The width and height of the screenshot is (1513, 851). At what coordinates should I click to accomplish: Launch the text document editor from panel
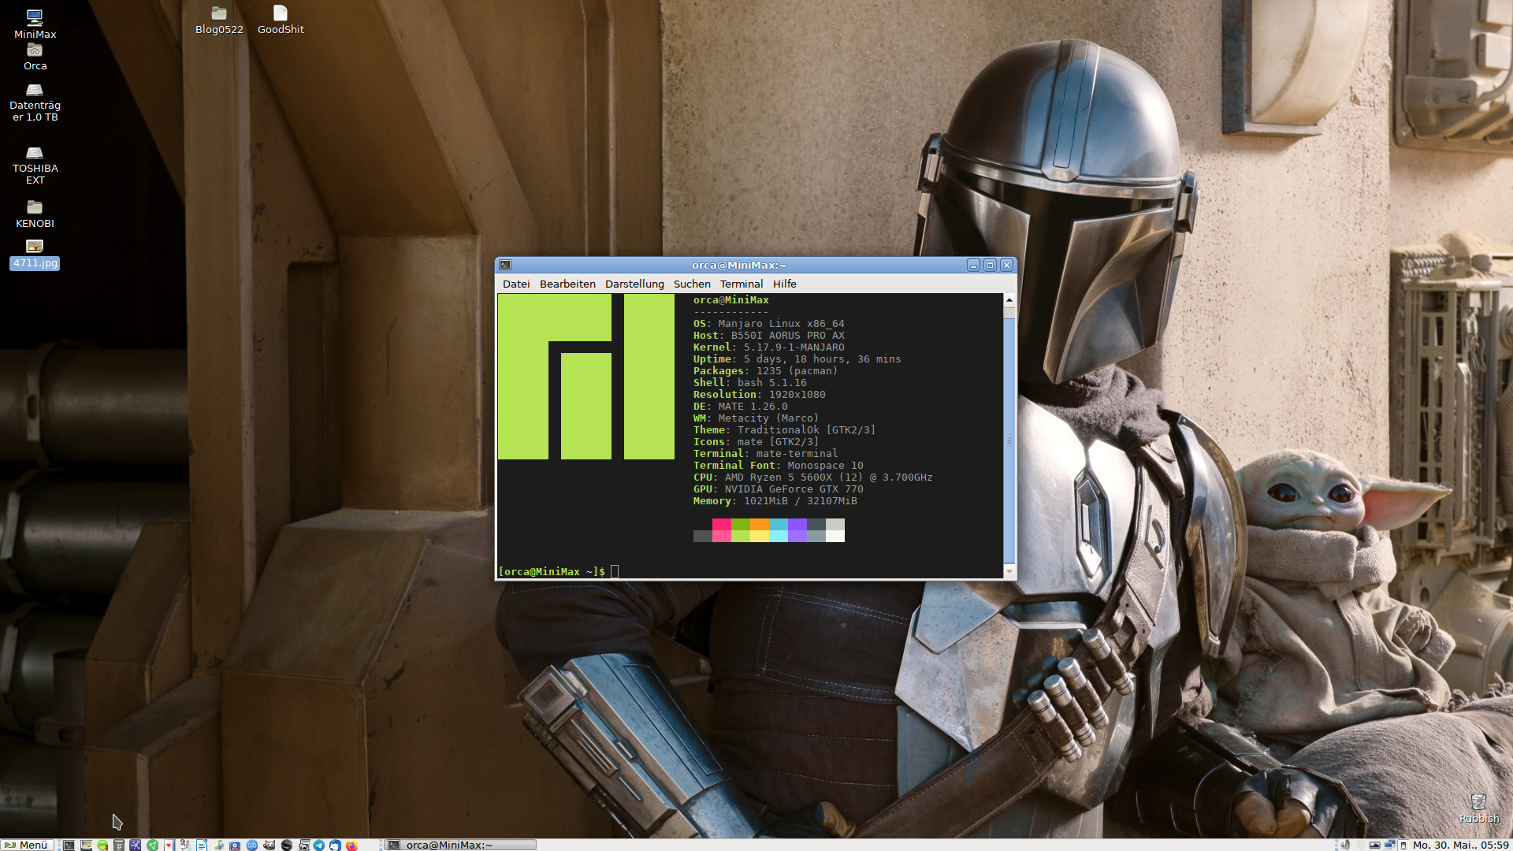202,845
